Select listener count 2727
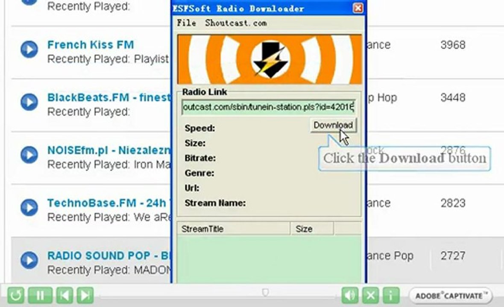The height and width of the screenshot is (307, 504). coord(453,255)
